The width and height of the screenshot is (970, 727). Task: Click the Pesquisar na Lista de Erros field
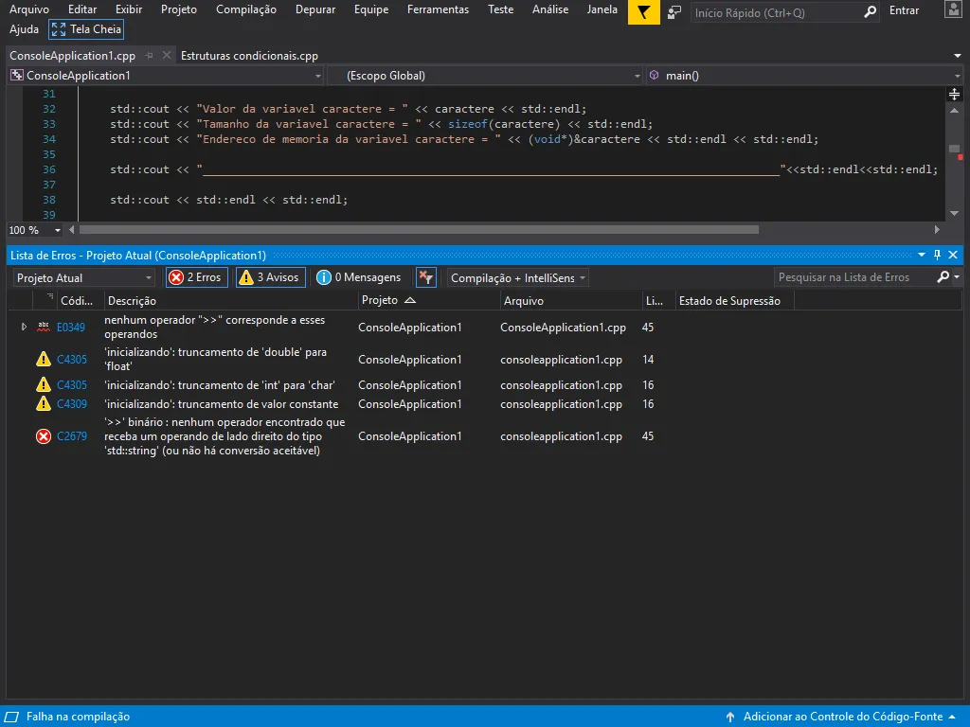point(853,277)
